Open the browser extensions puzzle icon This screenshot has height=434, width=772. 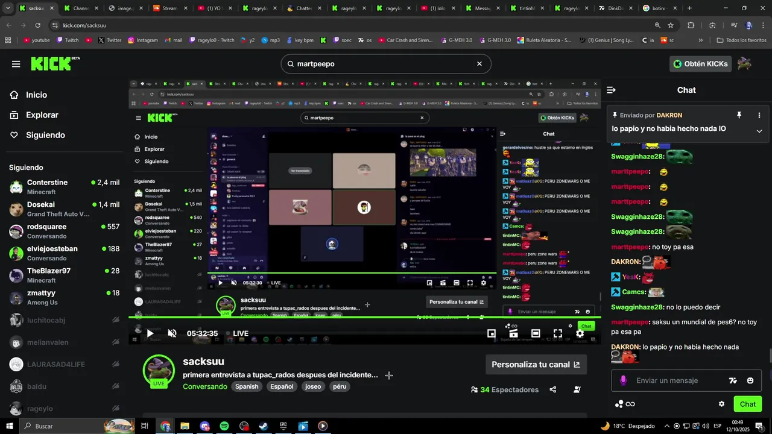tap(691, 25)
